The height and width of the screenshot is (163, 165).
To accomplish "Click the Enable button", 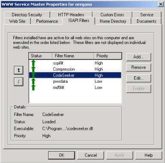I will click(138, 88).
